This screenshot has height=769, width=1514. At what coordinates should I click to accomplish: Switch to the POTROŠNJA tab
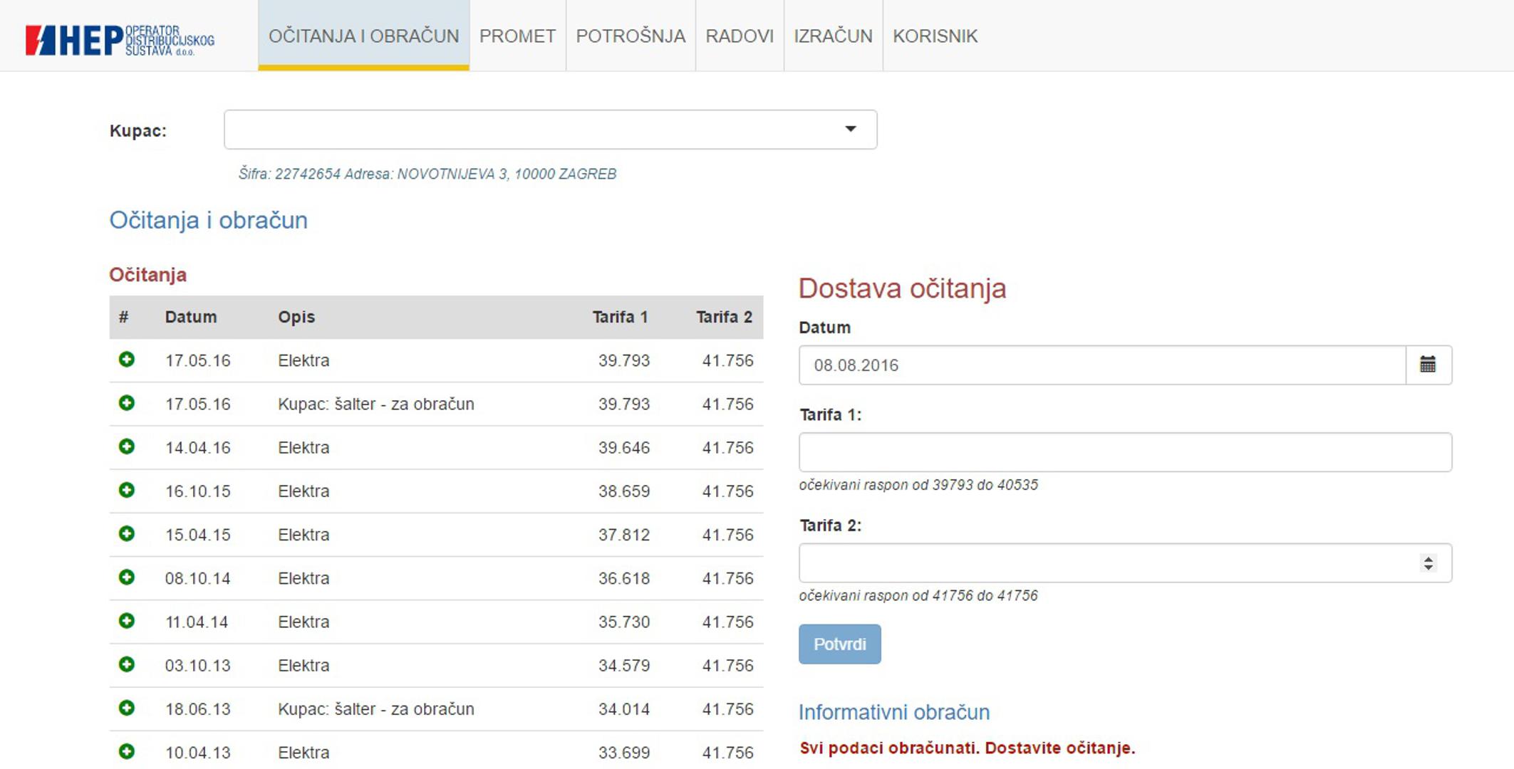point(631,36)
